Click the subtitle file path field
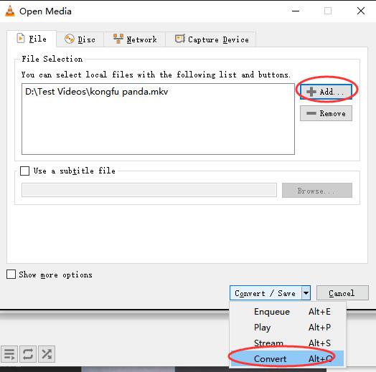The height and width of the screenshot is (372, 376). (149, 190)
